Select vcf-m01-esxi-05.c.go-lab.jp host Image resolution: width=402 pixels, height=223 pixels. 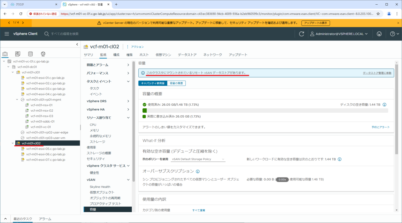point(45,149)
